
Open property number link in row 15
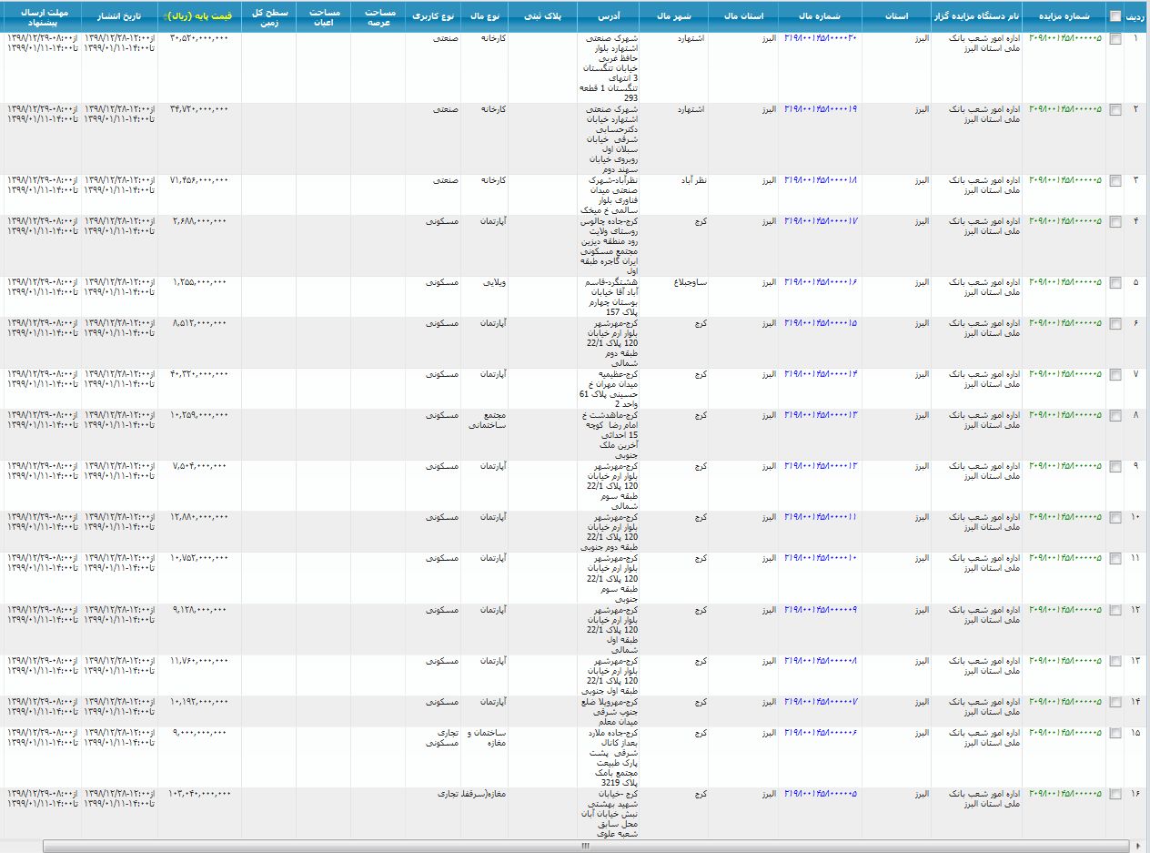tap(820, 733)
